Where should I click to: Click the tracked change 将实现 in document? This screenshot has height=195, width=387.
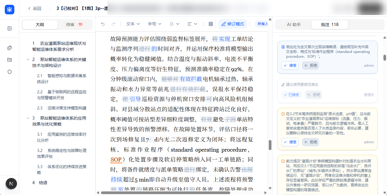tap(221, 39)
